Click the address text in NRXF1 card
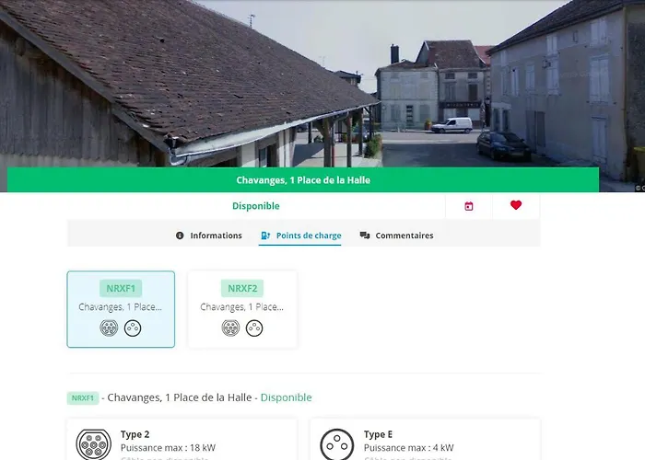 coord(120,306)
